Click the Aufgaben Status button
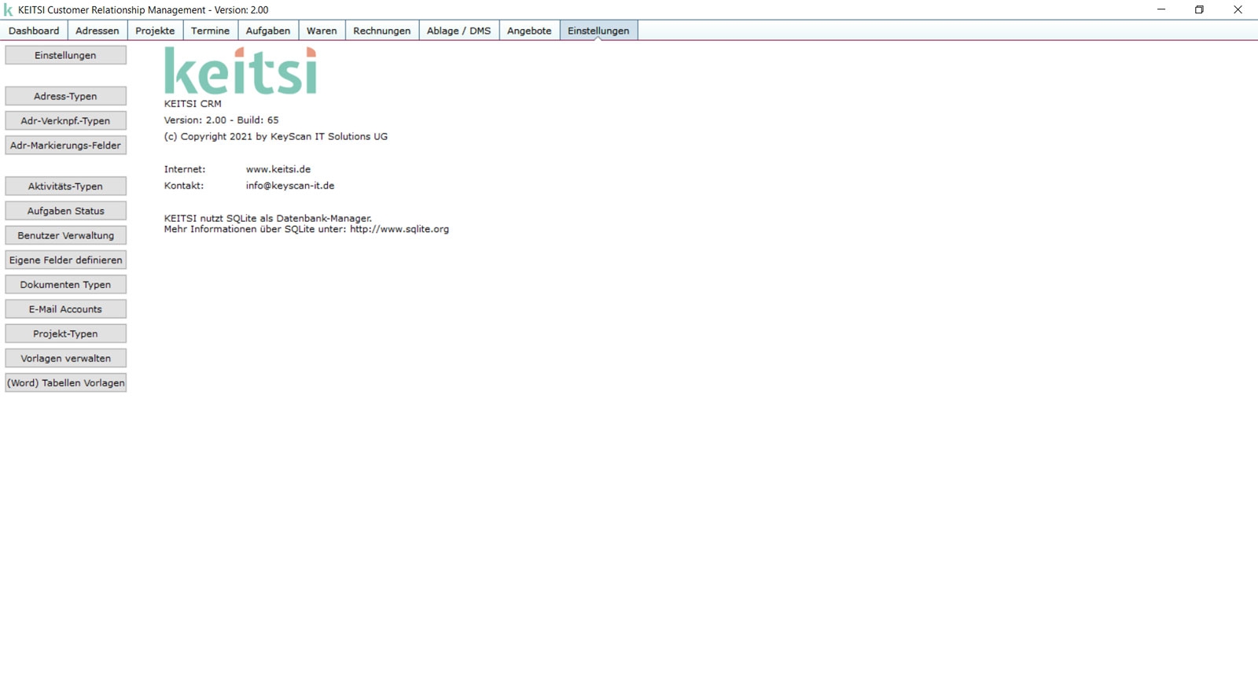 (x=65, y=211)
